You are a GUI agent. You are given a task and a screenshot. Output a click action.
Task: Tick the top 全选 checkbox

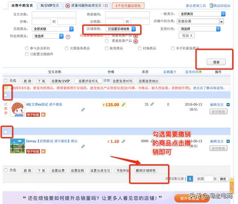point(6,80)
